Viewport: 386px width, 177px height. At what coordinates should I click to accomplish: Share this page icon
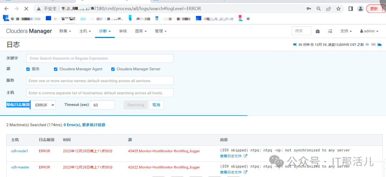tap(328, 9)
